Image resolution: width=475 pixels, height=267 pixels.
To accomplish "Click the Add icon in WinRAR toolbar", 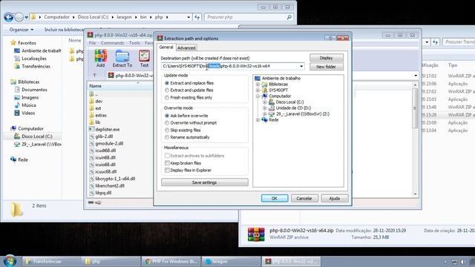I will point(101,59).
